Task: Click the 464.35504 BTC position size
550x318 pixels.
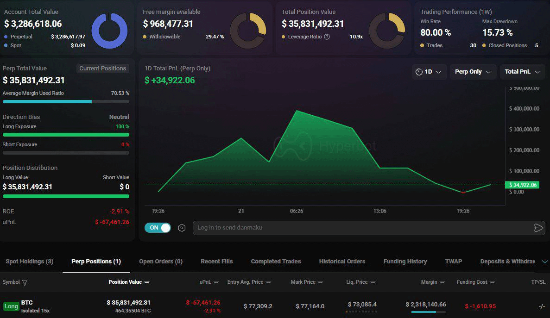Action: coord(133,311)
